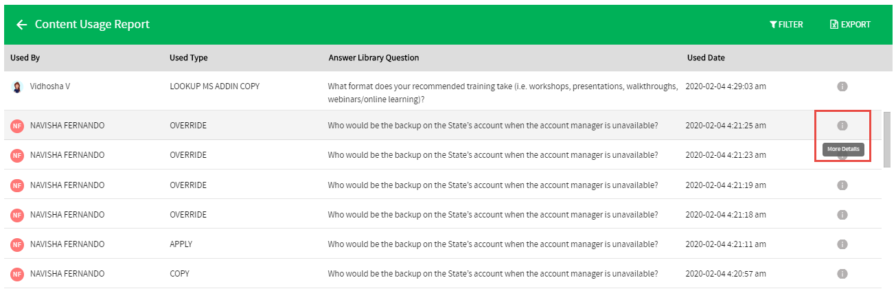Go back using the arrow beside Content Usage Report
The height and width of the screenshot is (291, 896).
tap(22, 25)
